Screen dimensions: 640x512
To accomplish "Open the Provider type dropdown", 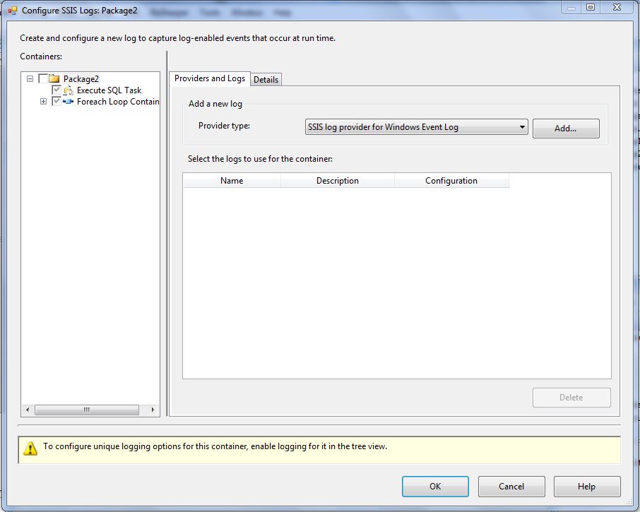I will pyautogui.click(x=522, y=127).
